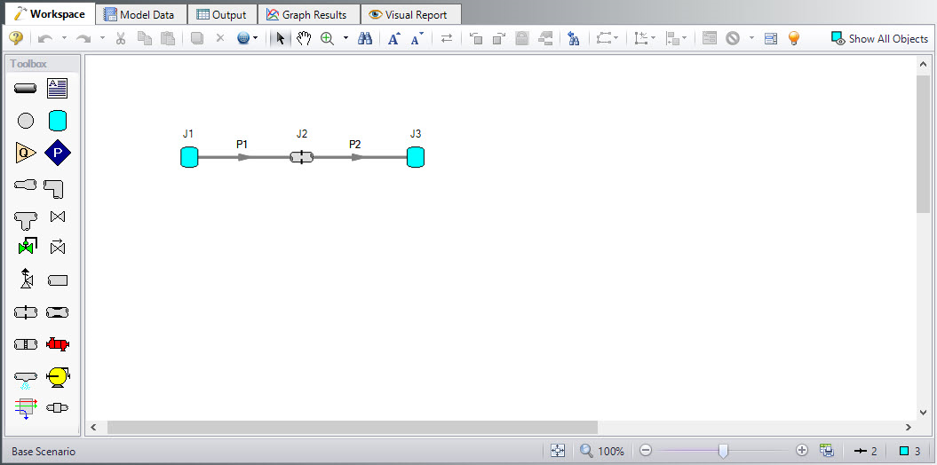The image size is (937, 465).
Task: Click the binoculars Find icon
Action: point(364,38)
